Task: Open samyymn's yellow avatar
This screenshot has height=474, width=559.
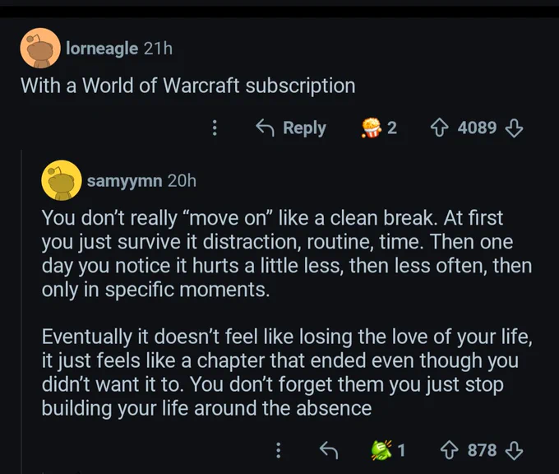Action: [62, 180]
